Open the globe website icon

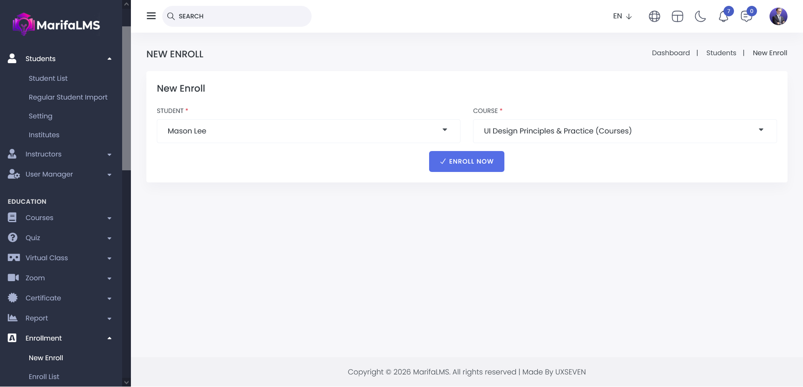(654, 16)
